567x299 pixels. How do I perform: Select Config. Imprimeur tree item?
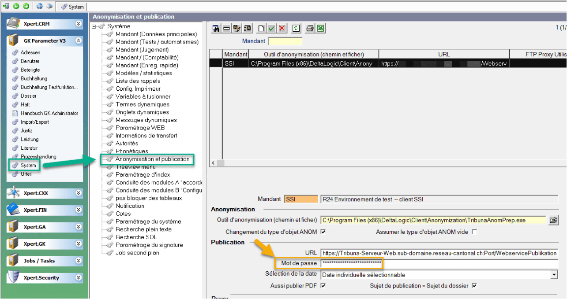138,89
